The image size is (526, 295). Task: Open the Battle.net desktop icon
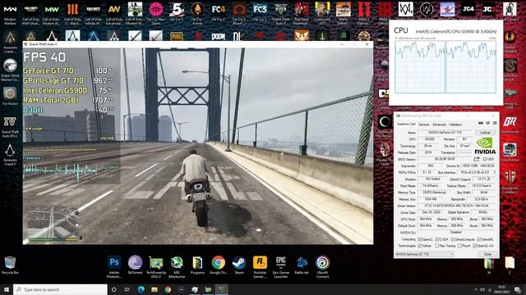(302, 265)
